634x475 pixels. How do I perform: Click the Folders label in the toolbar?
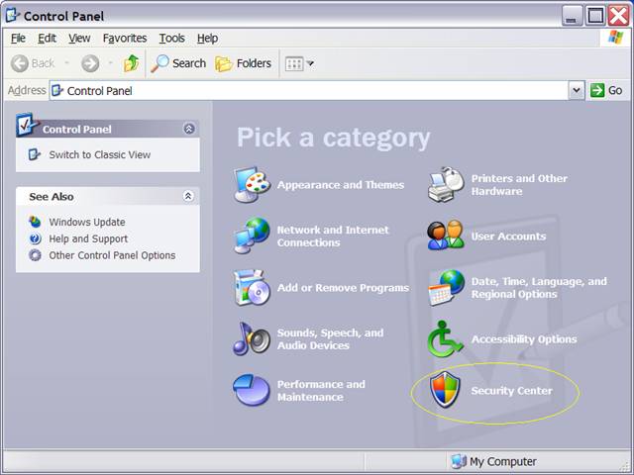(x=254, y=63)
